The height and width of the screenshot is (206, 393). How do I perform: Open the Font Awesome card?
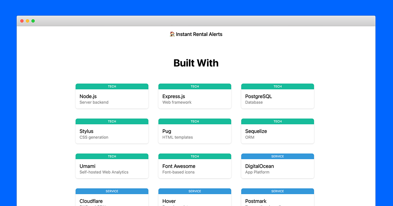(195, 166)
